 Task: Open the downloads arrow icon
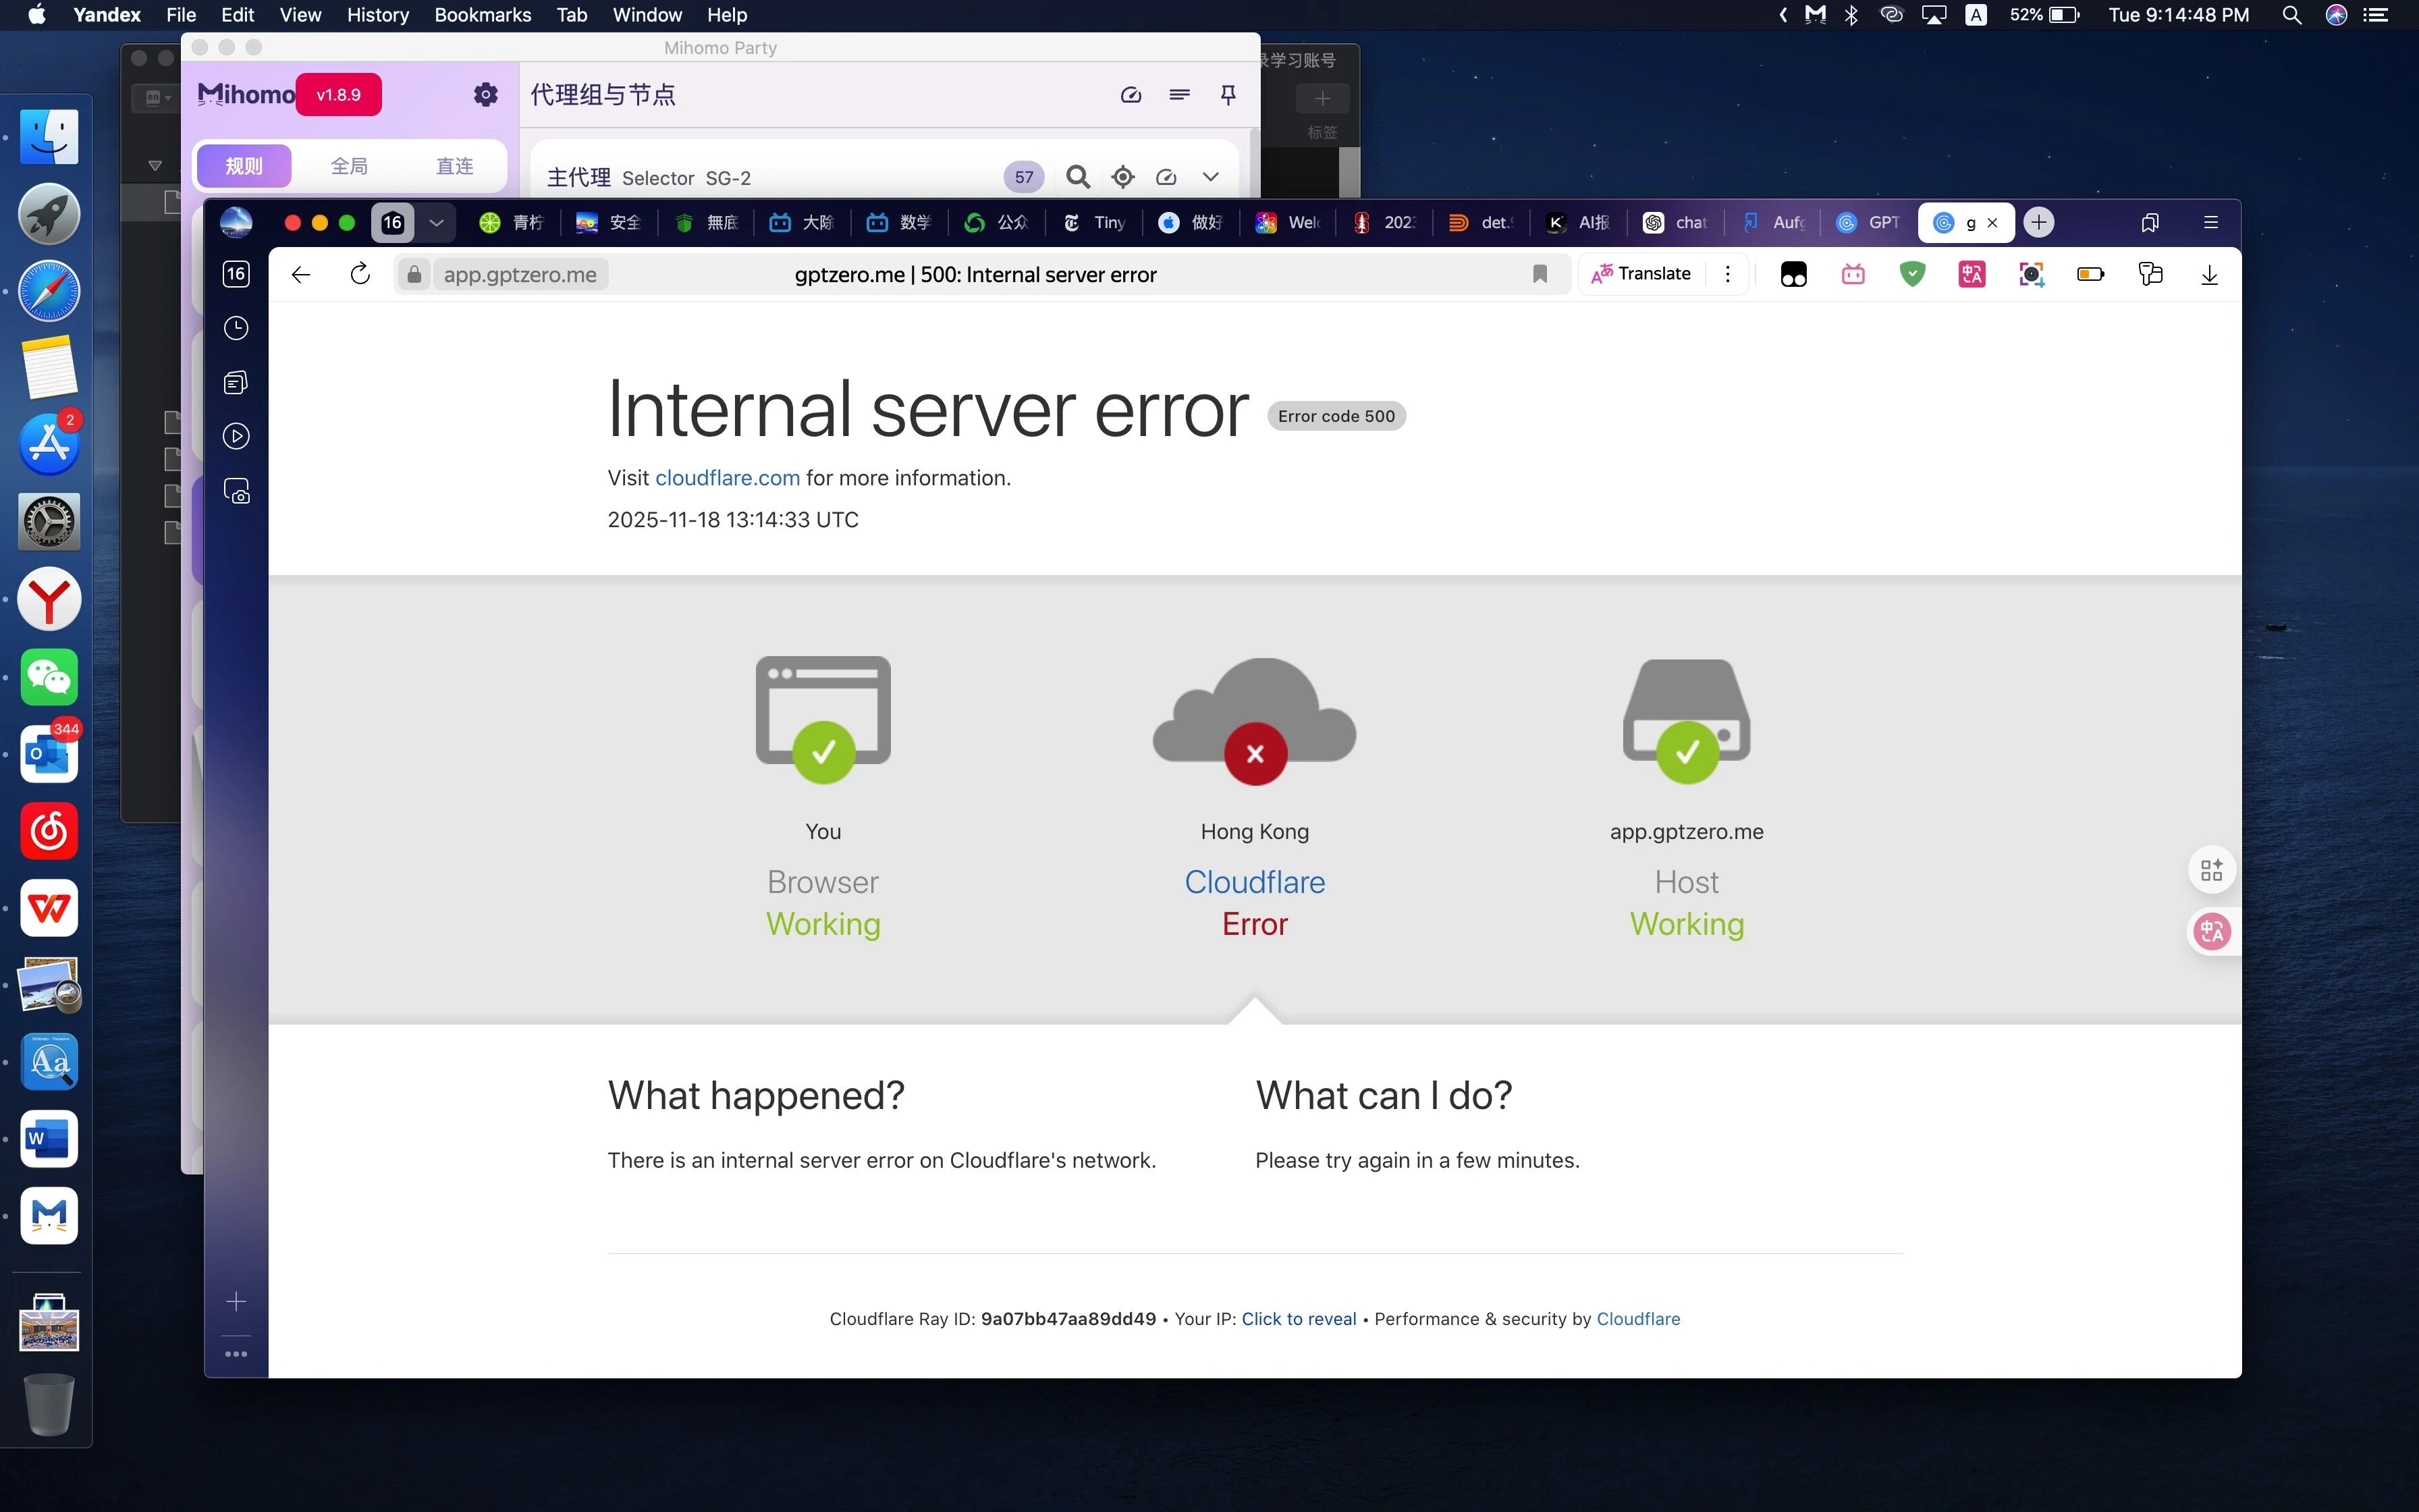pyautogui.click(x=2209, y=274)
